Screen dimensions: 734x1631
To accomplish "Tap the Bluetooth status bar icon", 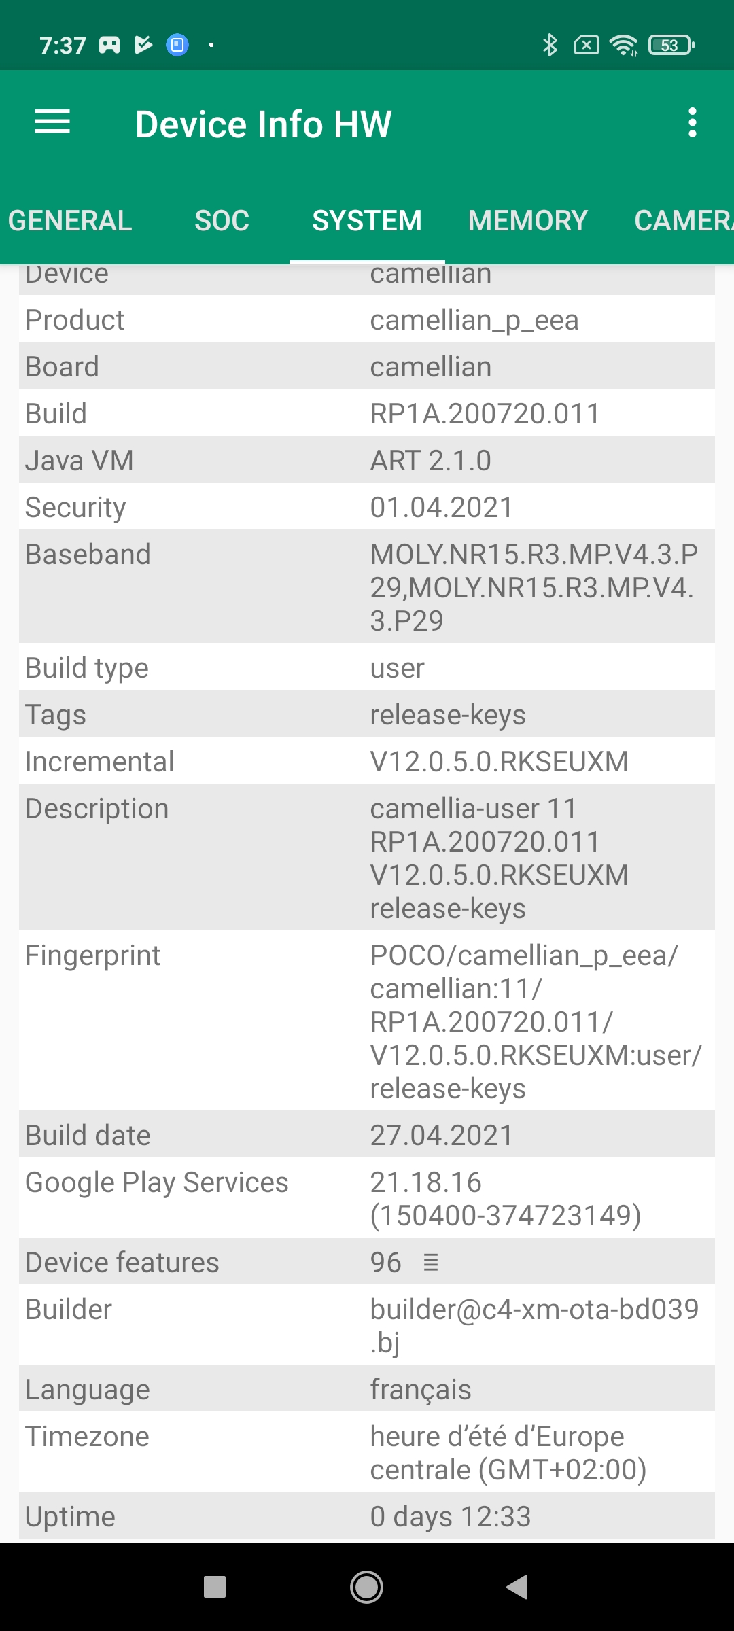I will (550, 46).
